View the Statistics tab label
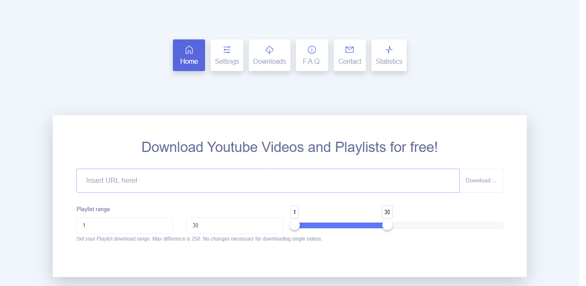Viewport: 586px width, 286px height. click(x=389, y=61)
